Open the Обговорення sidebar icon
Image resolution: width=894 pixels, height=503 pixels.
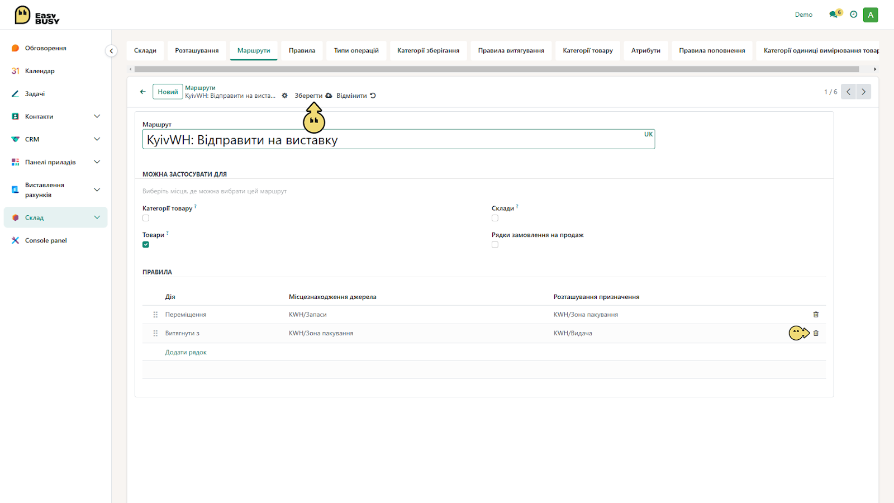pos(16,48)
